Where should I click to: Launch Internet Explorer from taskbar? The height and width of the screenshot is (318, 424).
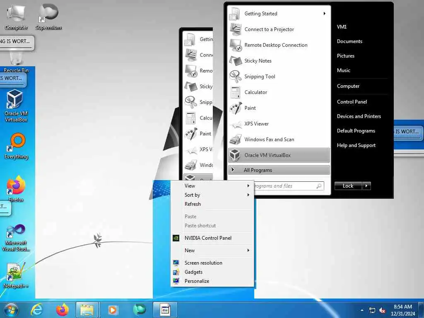(36, 310)
